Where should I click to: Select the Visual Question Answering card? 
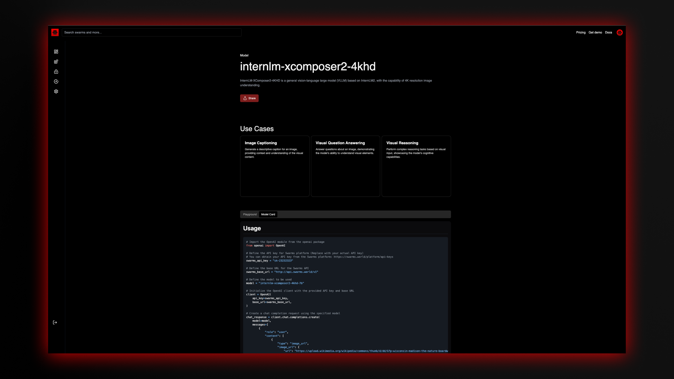(x=345, y=166)
